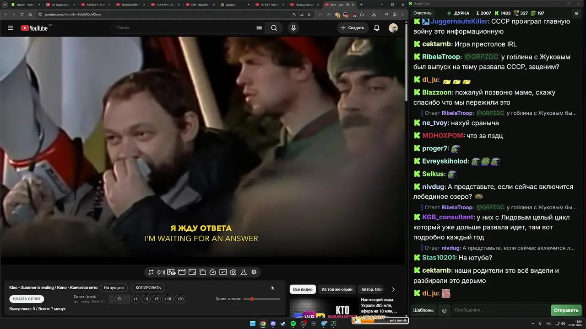Open the Настоящий скам suggested video thumbnail
This screenshot has height=329, width=586.
(x=324, y=307)
